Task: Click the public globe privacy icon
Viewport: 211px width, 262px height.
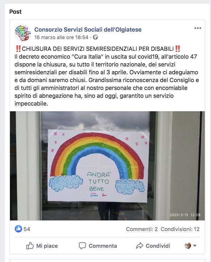Action: point(95,37)
